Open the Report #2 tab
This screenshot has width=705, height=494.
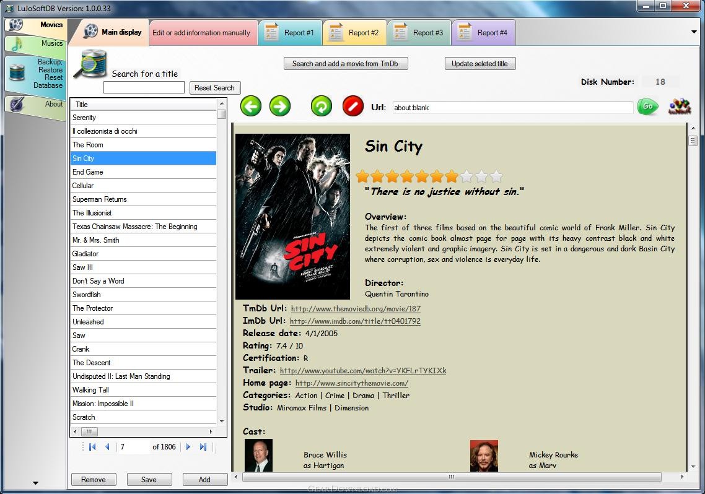(x=355, y=32)
